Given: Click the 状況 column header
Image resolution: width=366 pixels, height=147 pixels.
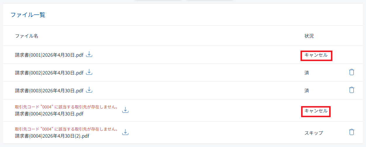Looking at the screenshot, I should pyautogui.click(x=309, y=36).
